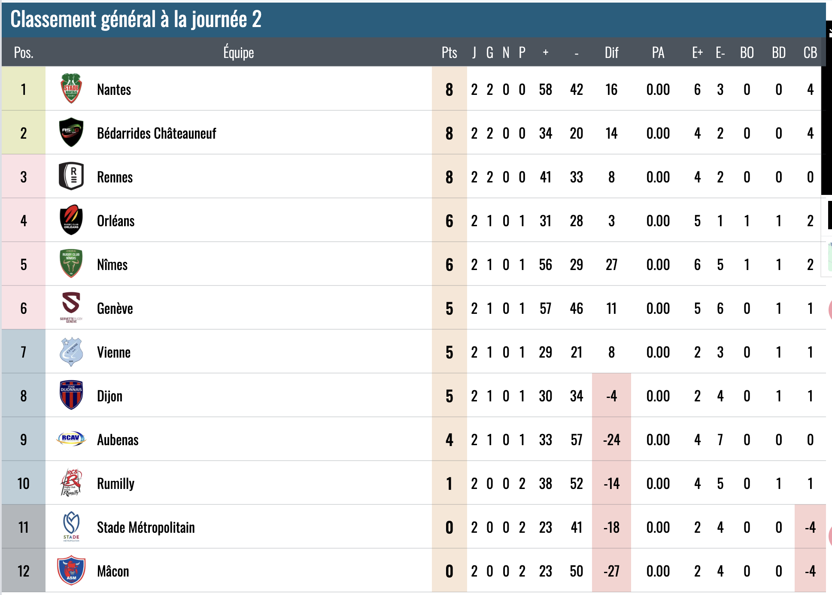Open the Nîmes green bull crest
Viewport: 832px width, 595px height.
click(x=71, y=264)
